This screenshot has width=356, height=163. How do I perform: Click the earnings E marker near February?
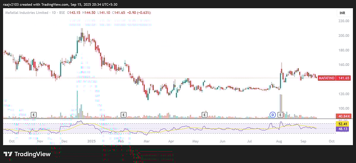(124, 114)
